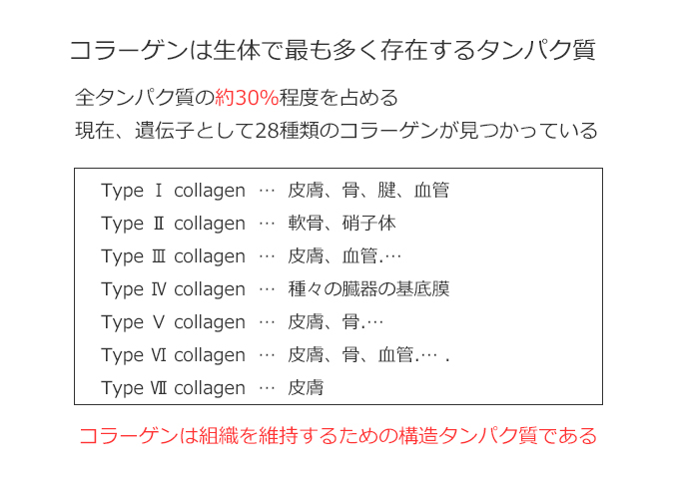Click the text 皮膚、骨、腱、血管

click(x=368, y=191)
